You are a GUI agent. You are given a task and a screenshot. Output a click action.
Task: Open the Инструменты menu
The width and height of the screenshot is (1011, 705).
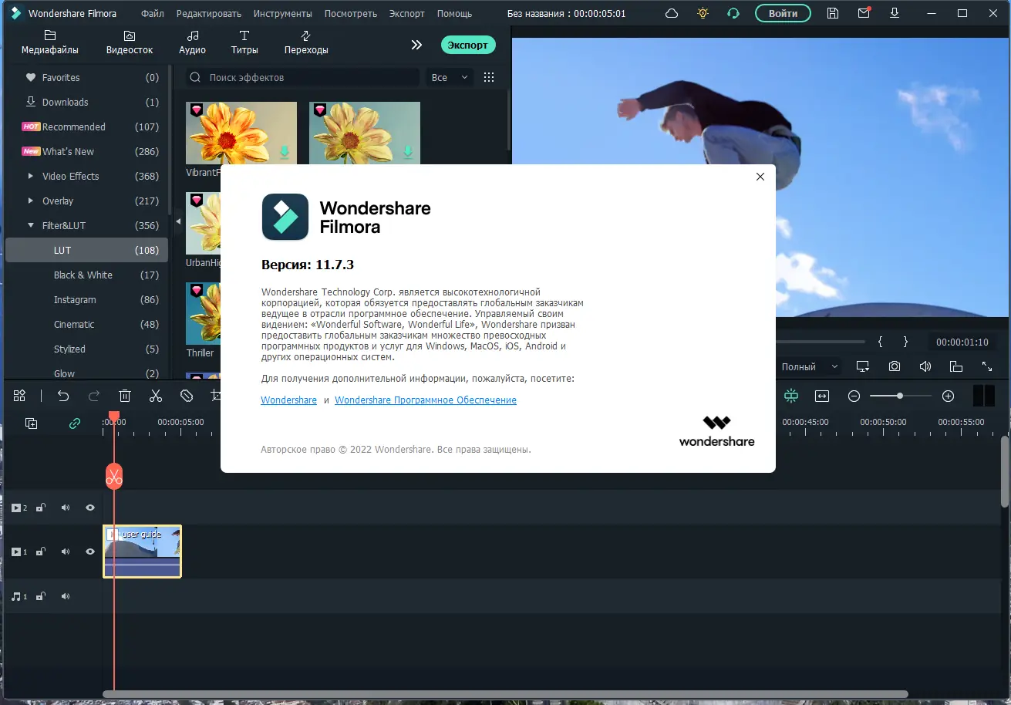coord(282,13)
